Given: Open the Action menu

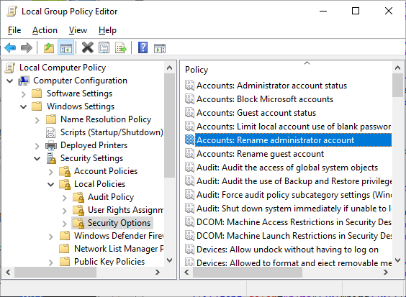Looking at the screenshot, I should tap(45, 30).
